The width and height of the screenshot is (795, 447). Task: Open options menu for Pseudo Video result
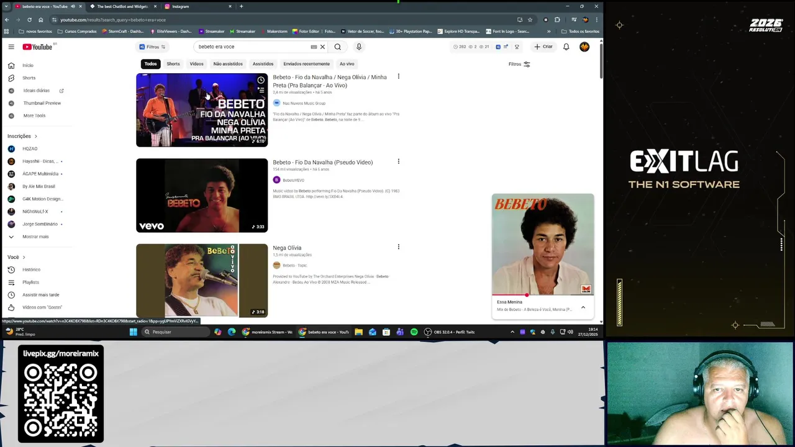pos(398,161)
